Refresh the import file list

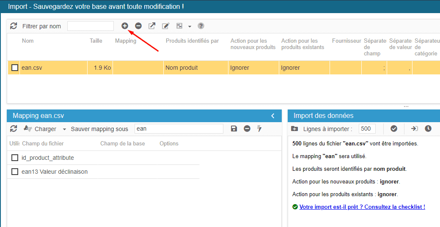point(14,26)
